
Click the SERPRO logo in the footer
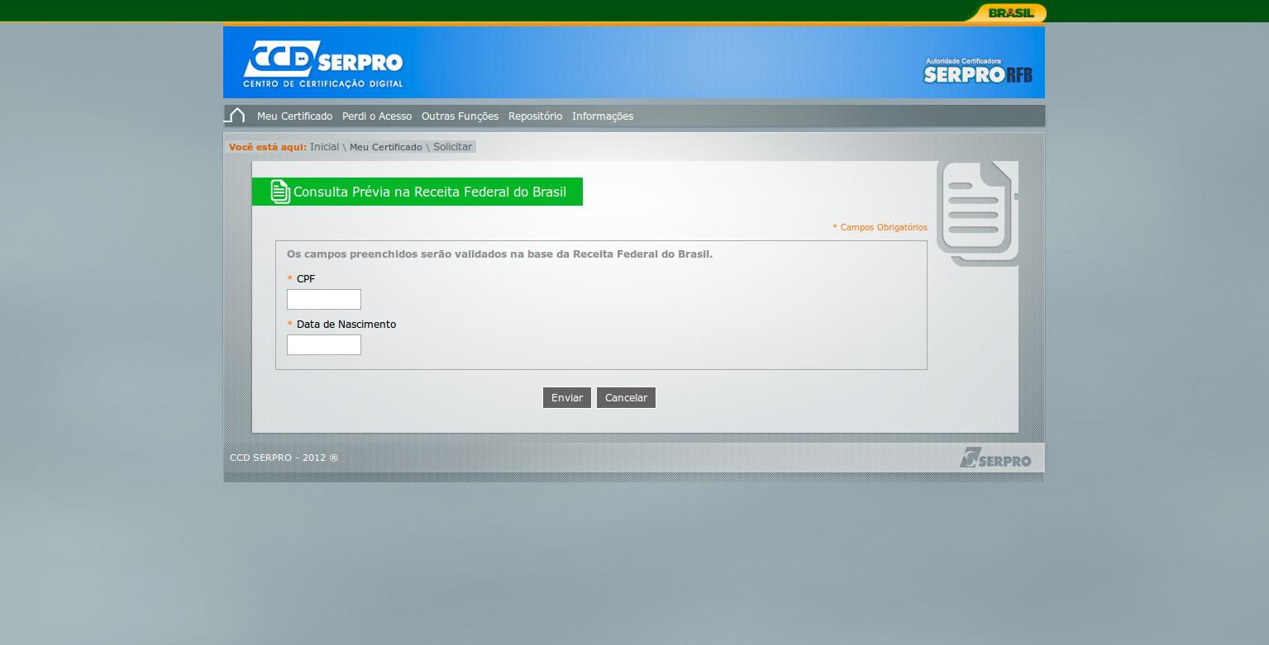coord(995,458)
